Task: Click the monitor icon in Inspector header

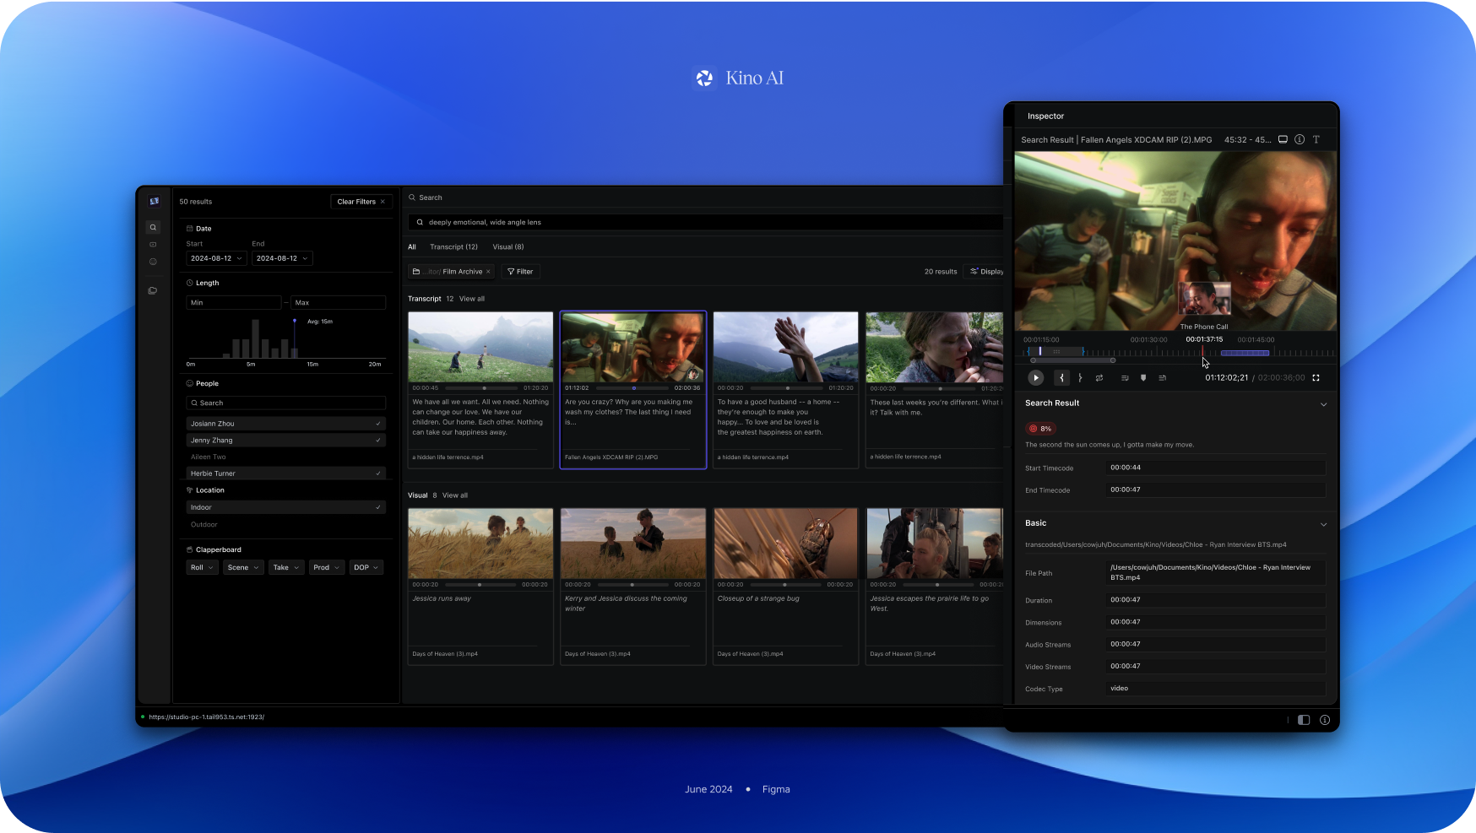Action: pos(1283,140)
